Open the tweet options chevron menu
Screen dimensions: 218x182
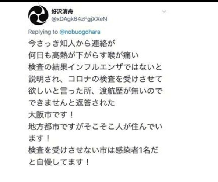[x=164, y=12]
